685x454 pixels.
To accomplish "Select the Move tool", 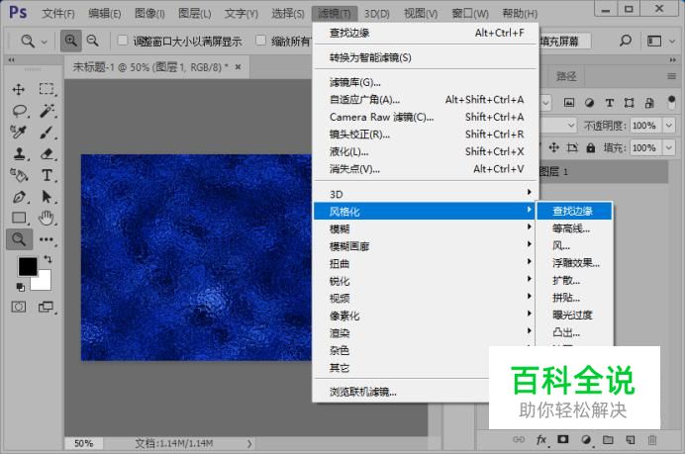I will [x=19, y=89].
